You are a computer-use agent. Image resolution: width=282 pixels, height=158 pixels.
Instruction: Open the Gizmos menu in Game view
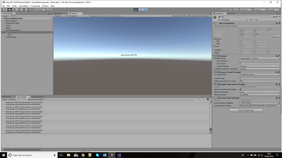206,16
